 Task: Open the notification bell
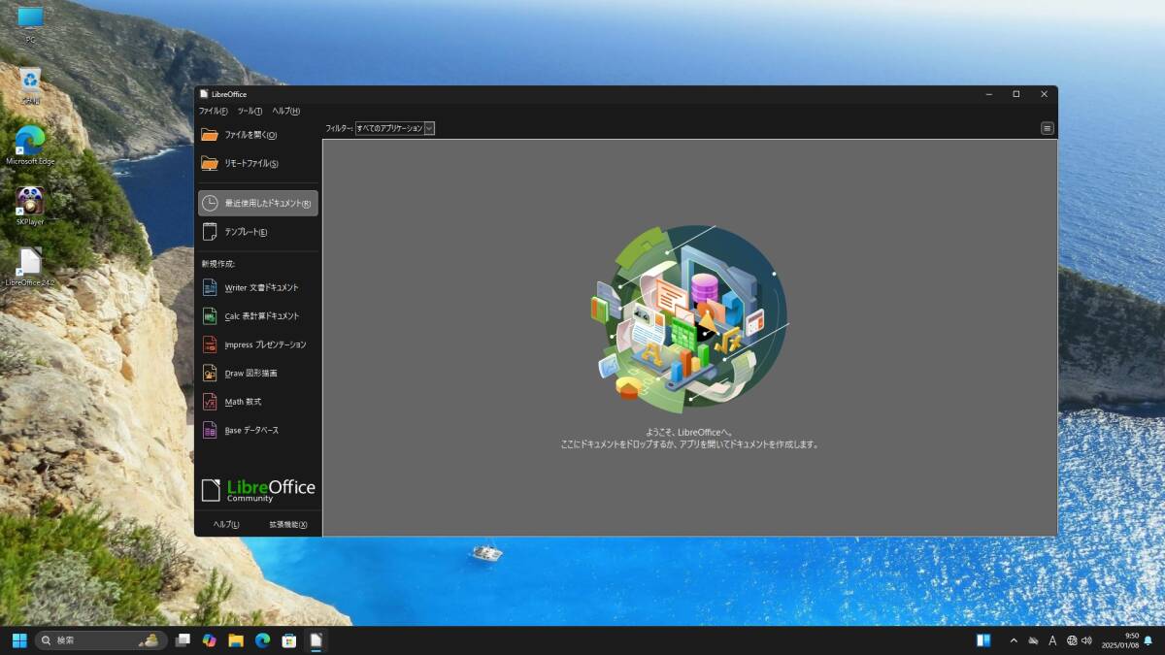[x=1148, y=640]
